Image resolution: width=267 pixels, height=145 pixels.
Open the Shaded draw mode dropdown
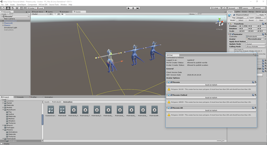(x=40, y=14)
